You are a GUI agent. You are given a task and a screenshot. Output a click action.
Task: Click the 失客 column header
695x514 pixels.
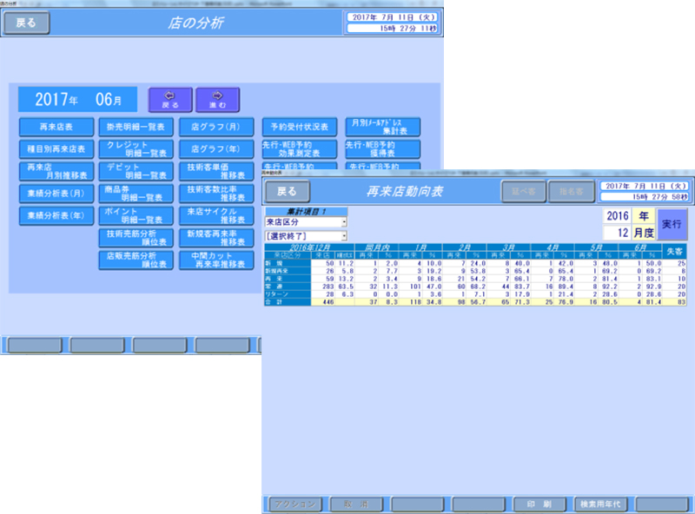(x=675, y=251)
